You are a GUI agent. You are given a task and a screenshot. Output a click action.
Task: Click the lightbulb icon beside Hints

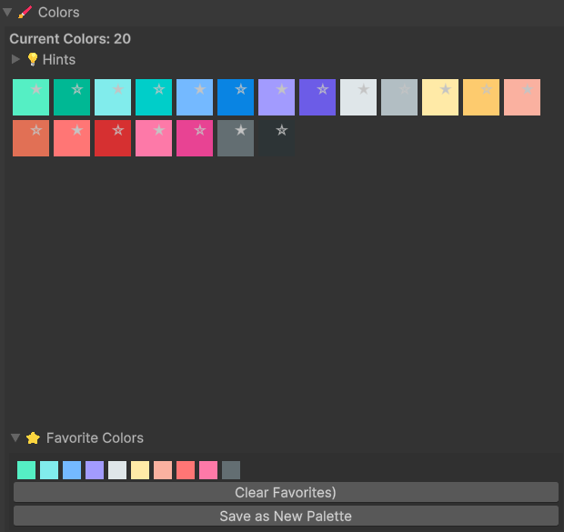click(x=33, y=59)
